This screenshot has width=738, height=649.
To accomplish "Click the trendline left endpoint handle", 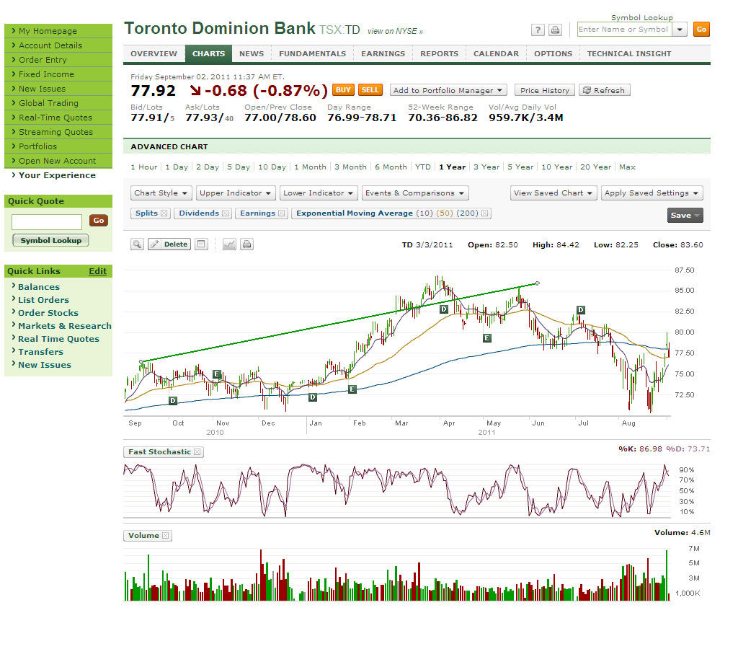I will click(141, 362).
